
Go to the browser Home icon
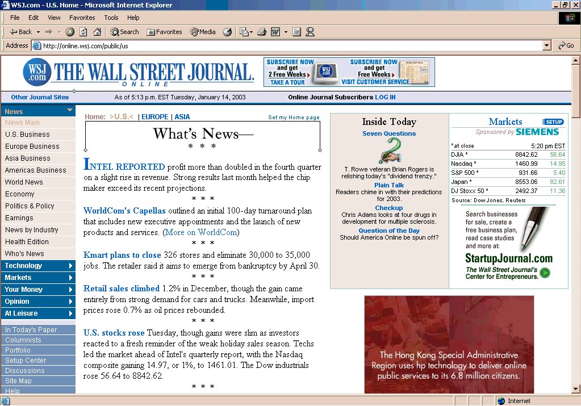point(97,32)
